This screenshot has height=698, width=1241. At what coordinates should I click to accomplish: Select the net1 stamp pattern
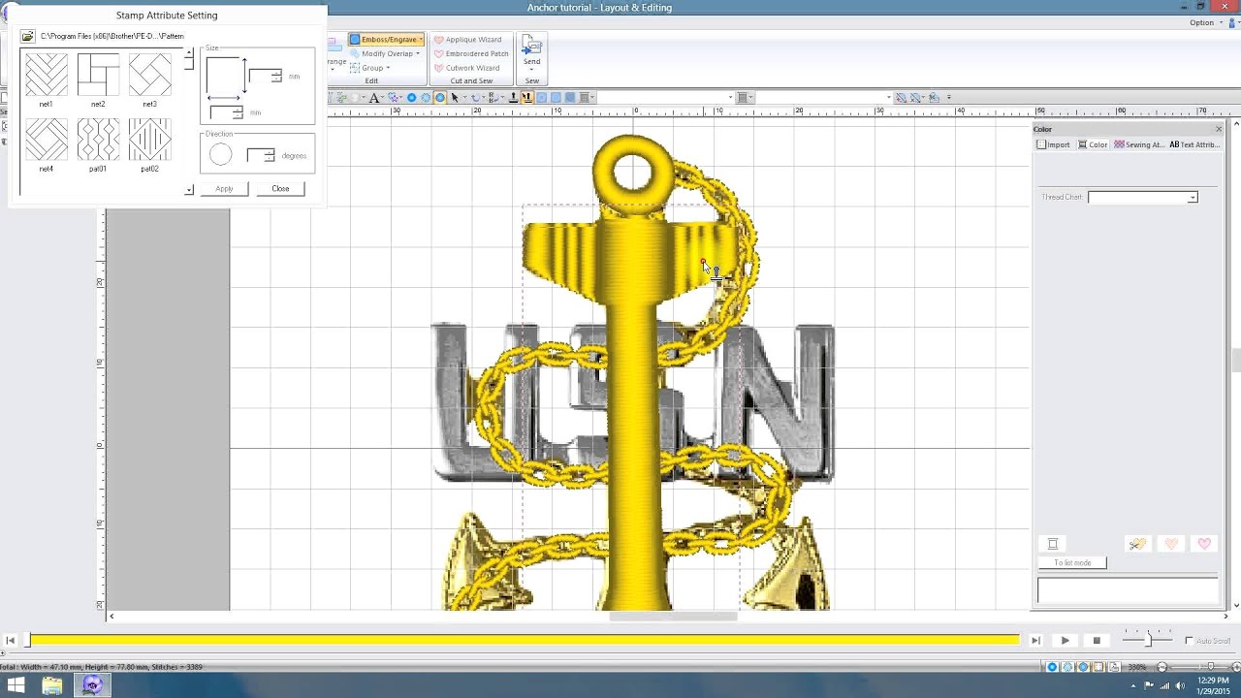coord(47,75)
